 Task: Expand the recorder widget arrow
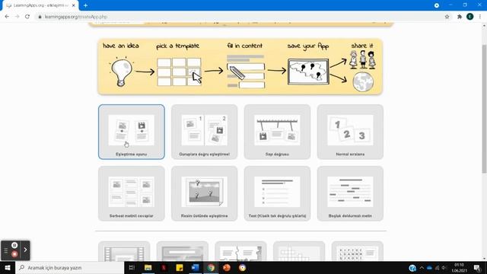click(x=25, y=250)
